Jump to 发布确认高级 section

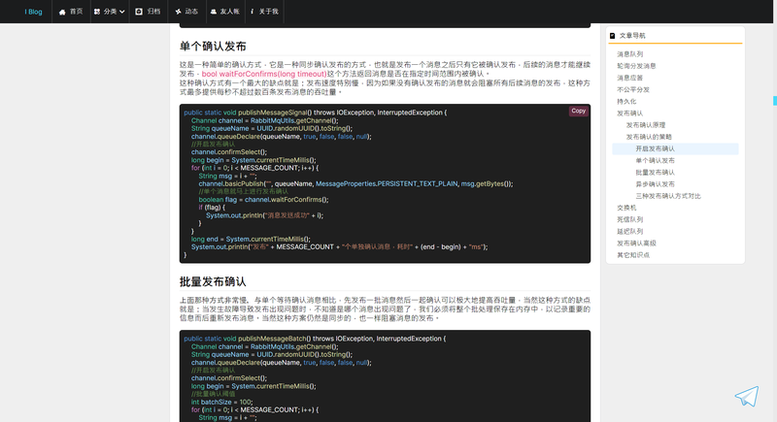point(636,243)
